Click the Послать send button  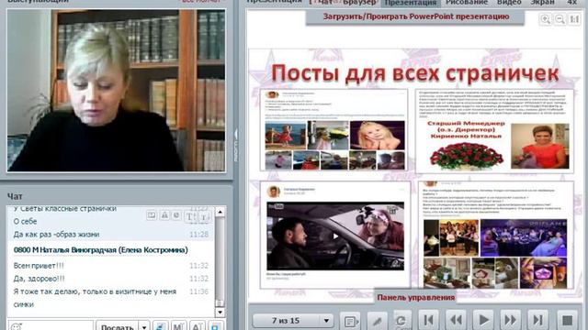pos(117,326)
